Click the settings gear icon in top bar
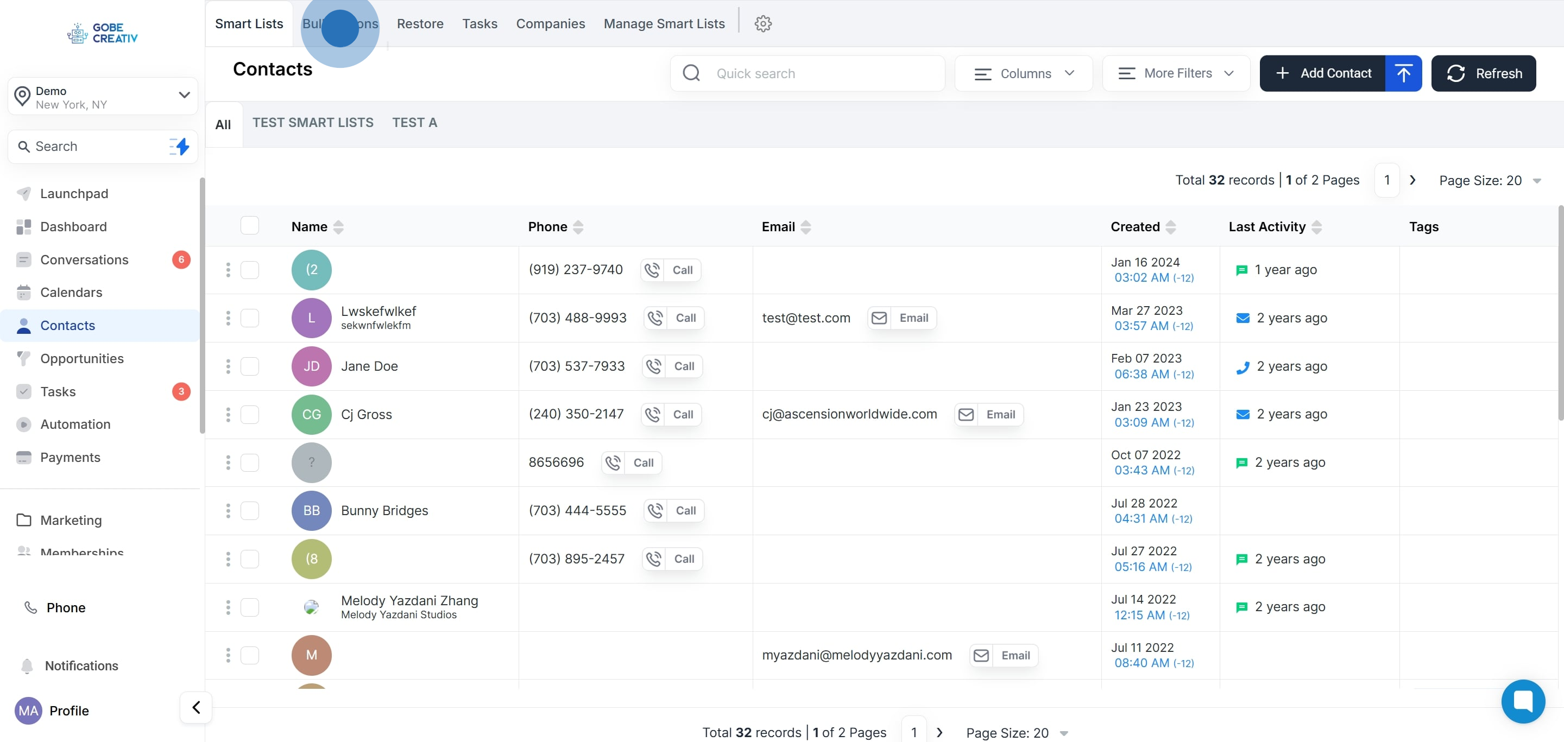This screenshot has height=742, width=1564. pyautogui.click(x=762, y=24)
